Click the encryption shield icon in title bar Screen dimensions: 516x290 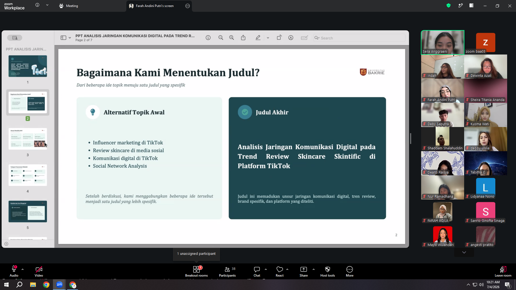pyautogui.click(x=448, y=5)
